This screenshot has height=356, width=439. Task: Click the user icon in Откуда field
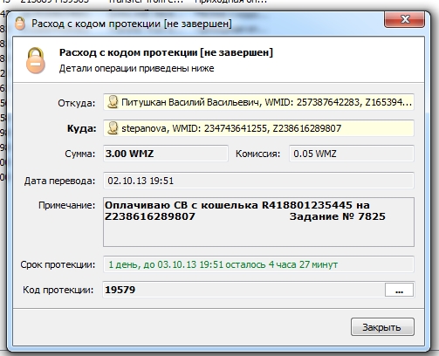(113, 102)
